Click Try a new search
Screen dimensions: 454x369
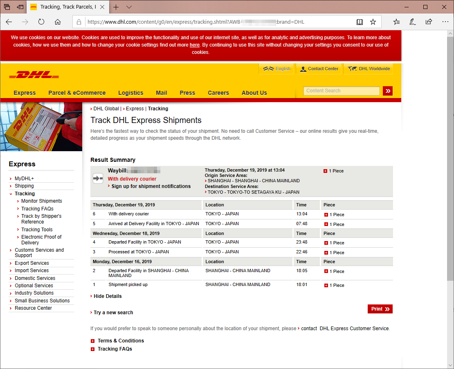[113, 313]
